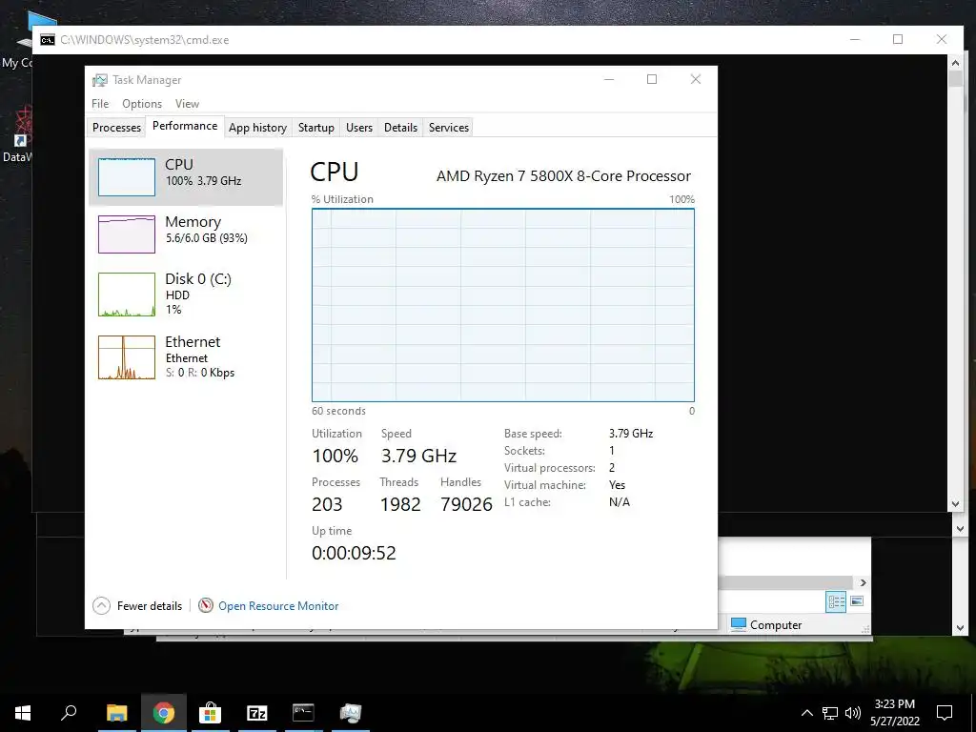Select the Memory performance item
The width and height of the screenshot is (976, 732).
tap(186, 234)
